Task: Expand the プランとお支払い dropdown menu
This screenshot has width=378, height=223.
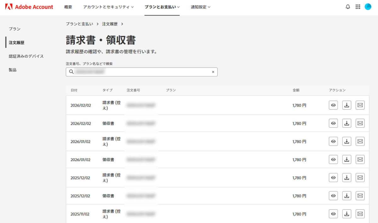Action: tap(162, 7)
